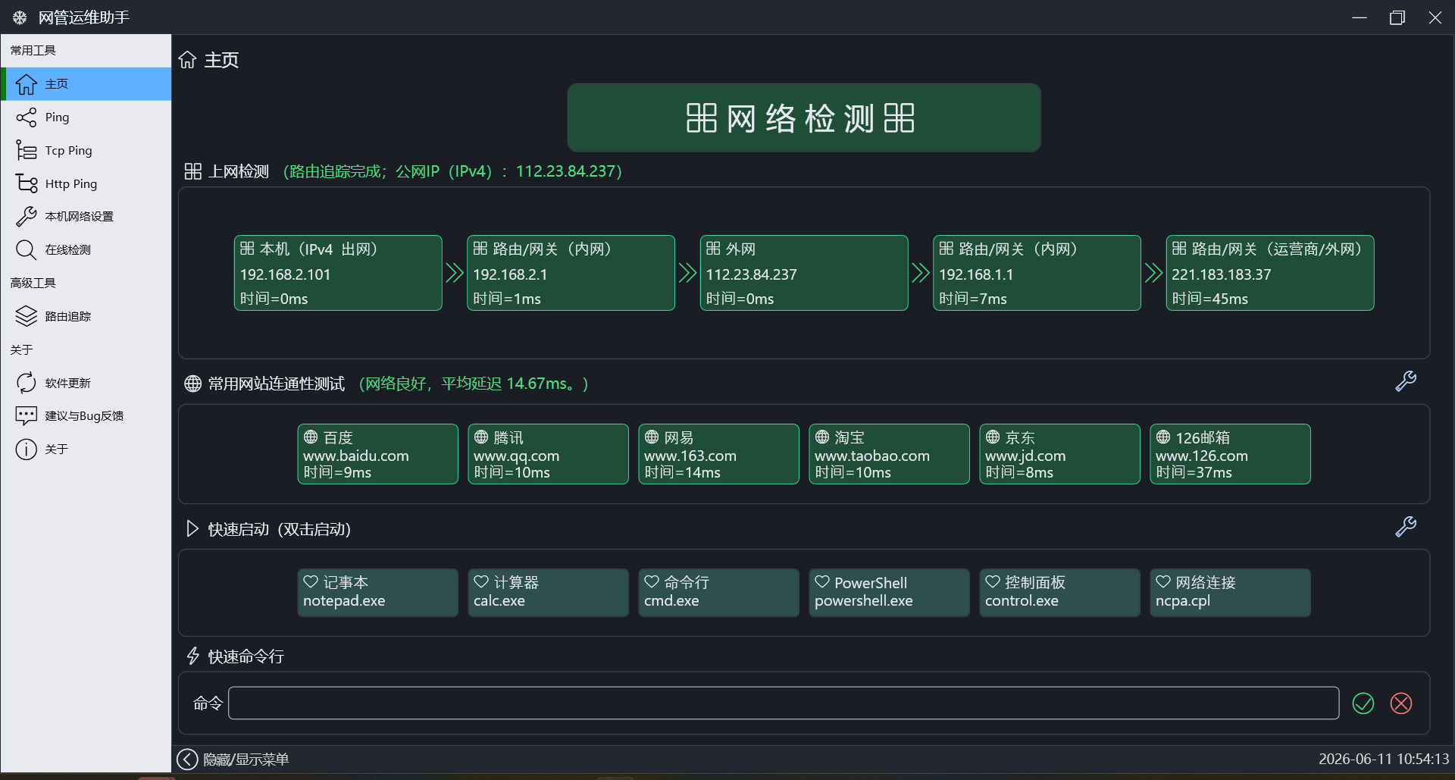Image resolution: width=1455 pixels, height=780 pixels.
Task: Open the Ping tool in sidebar
Action: 86,117
